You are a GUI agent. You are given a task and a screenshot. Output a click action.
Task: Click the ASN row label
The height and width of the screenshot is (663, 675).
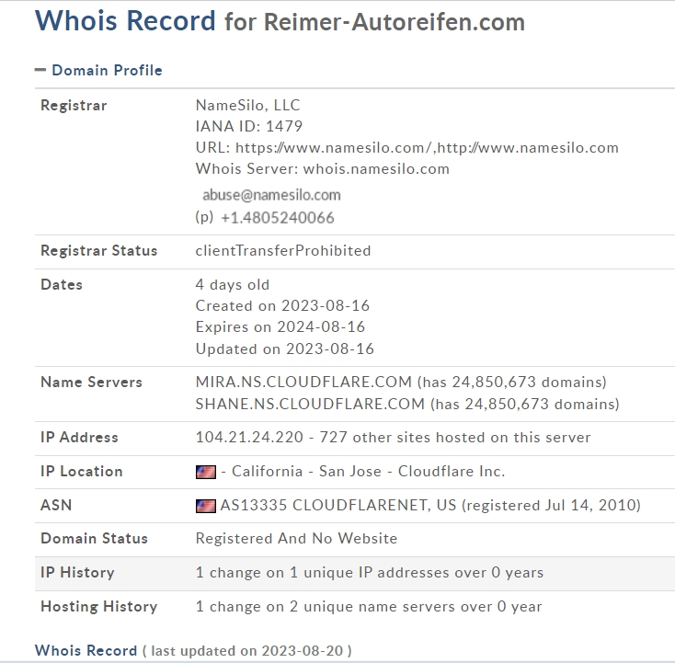click(56, 505)
